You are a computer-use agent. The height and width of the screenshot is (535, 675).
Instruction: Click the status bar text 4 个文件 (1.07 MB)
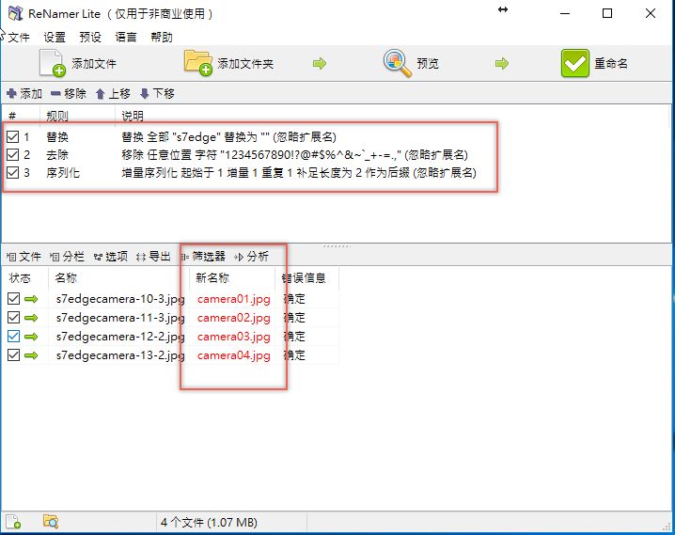pos(209,522)
